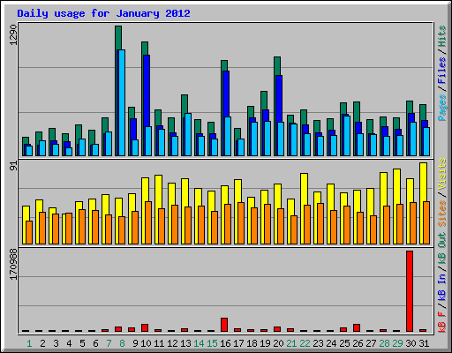Viewport: 452px width, 353px height.
Task: Click the green Hits bar for day 20
Action: [x=277, y=66]
